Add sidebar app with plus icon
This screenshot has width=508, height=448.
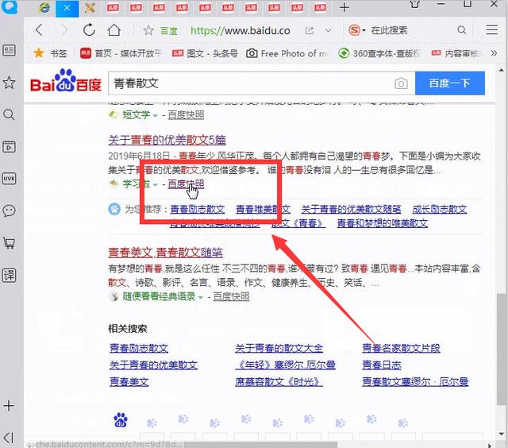click(x=9, y=406)
